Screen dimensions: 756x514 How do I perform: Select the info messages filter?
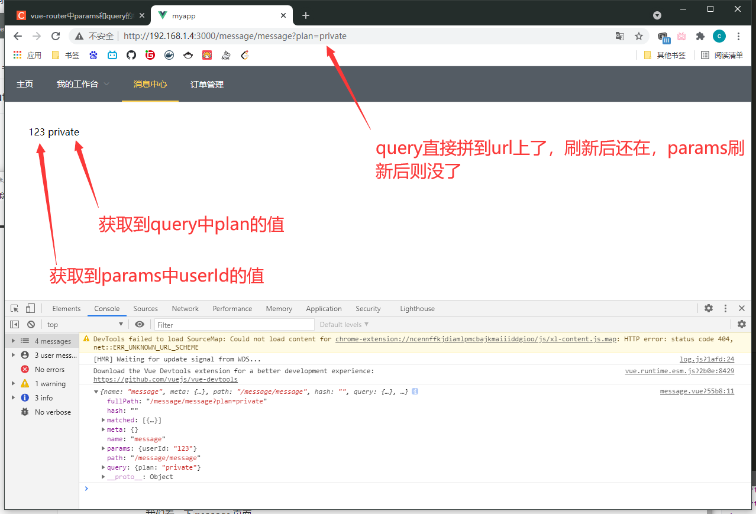(45, 397)
